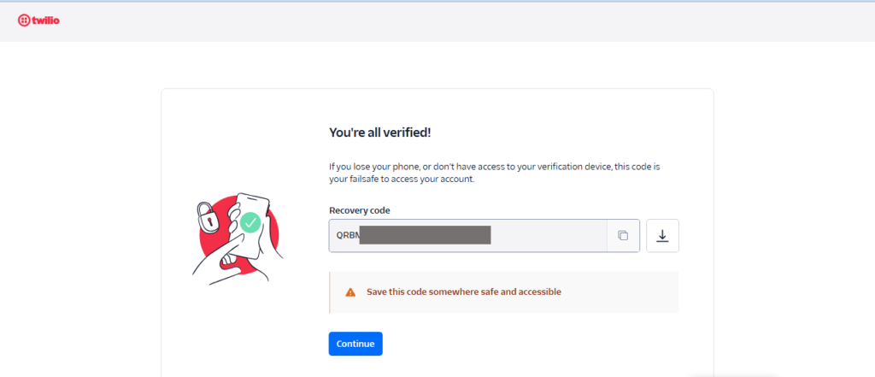Click the phone illustration graphic
Screen dimensions: 875x377
[x=250, y=225]
